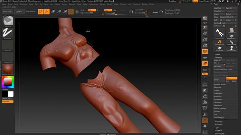The image size is (241, 135).
Task: Select the PolyMesh3D star tool
Action: tap(232, 36)
